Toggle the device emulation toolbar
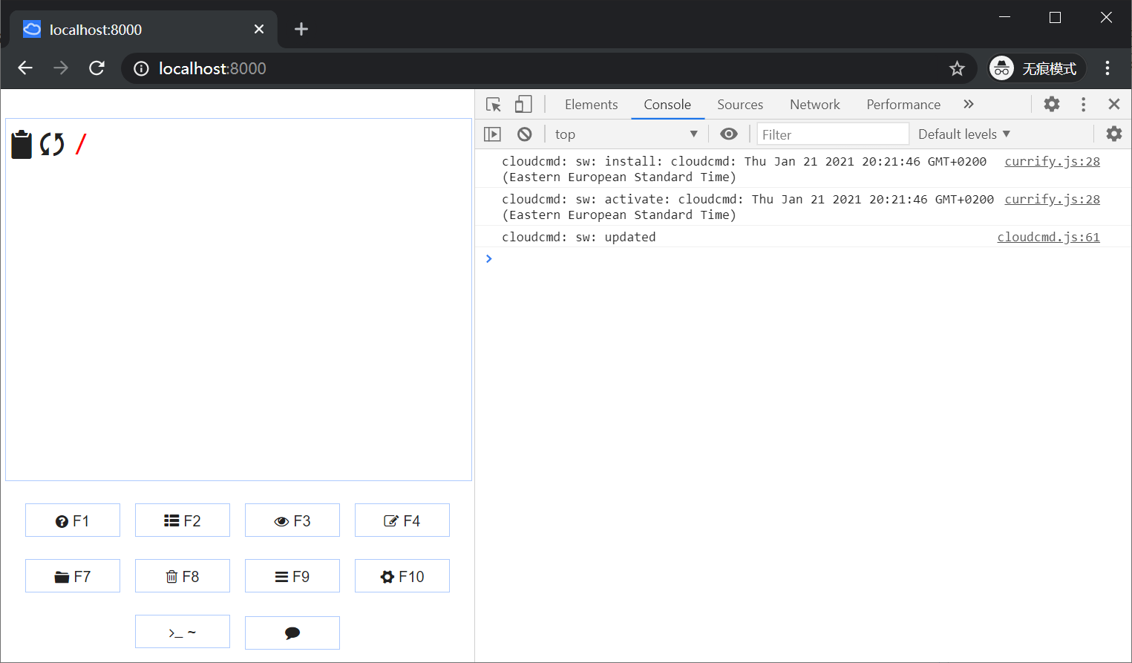 coord(523,104)
